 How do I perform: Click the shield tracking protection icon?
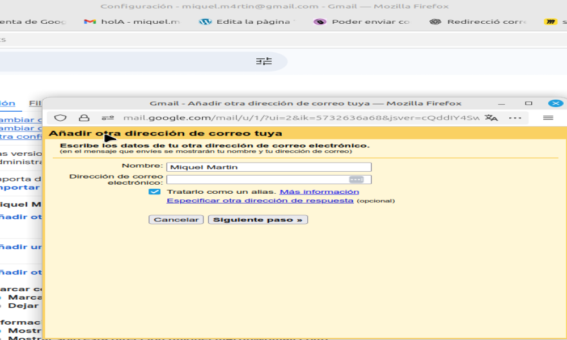(61, 118)
